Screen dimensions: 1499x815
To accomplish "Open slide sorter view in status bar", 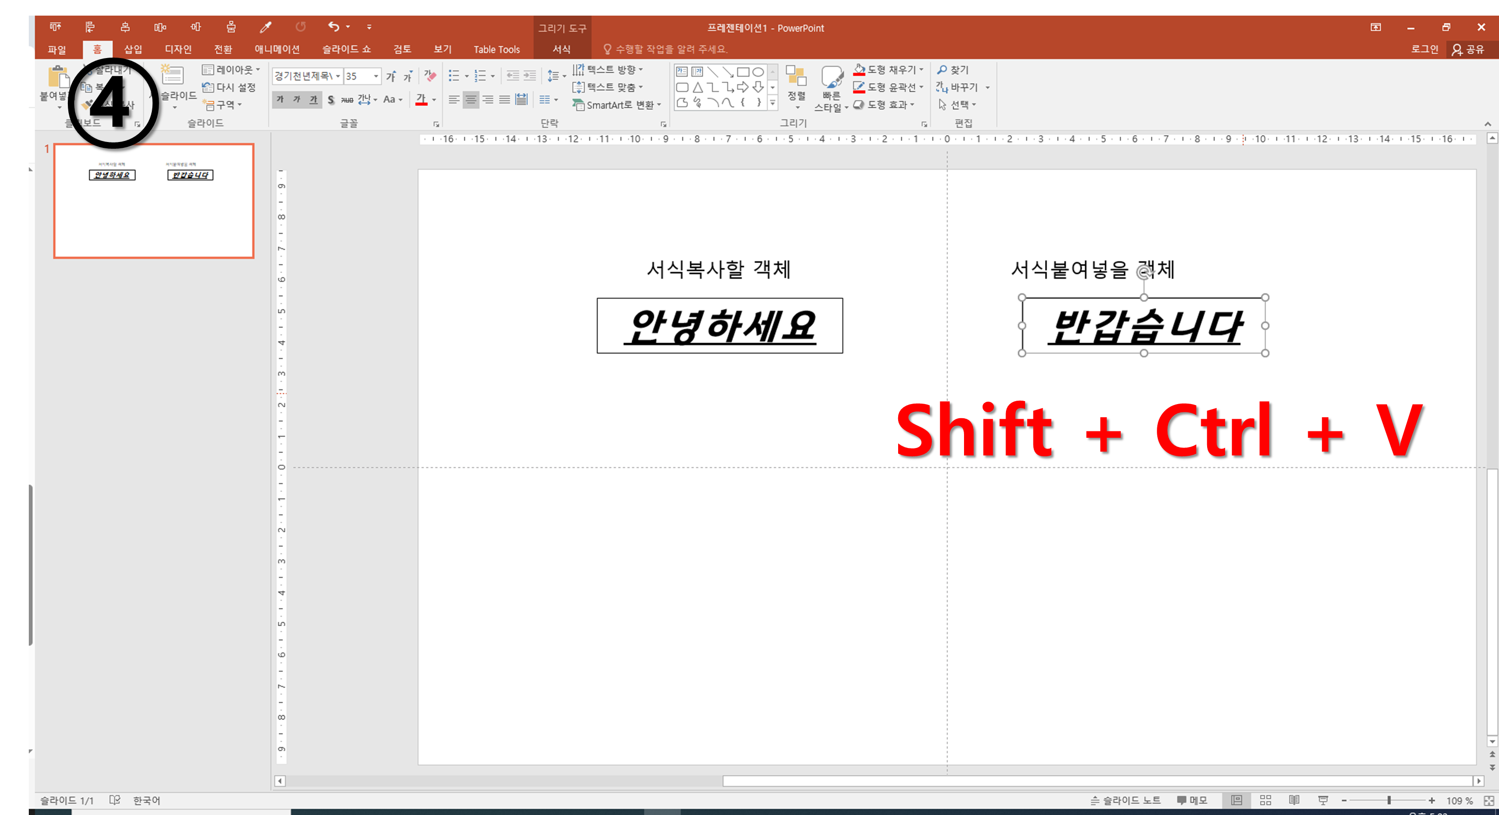I will point(1265,800).
